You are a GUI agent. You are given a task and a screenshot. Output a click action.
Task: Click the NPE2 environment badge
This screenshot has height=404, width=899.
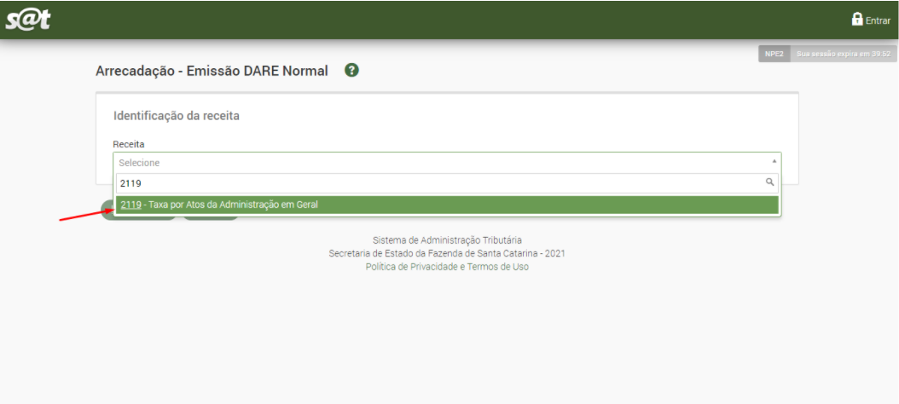[x=774, y=55]
